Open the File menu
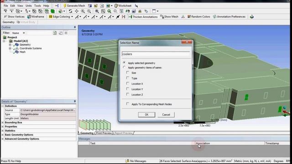292x164 pixels. point(6,6)
